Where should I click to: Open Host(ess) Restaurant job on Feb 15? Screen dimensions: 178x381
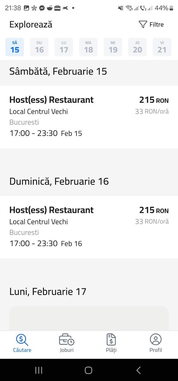tap(89, 117)
